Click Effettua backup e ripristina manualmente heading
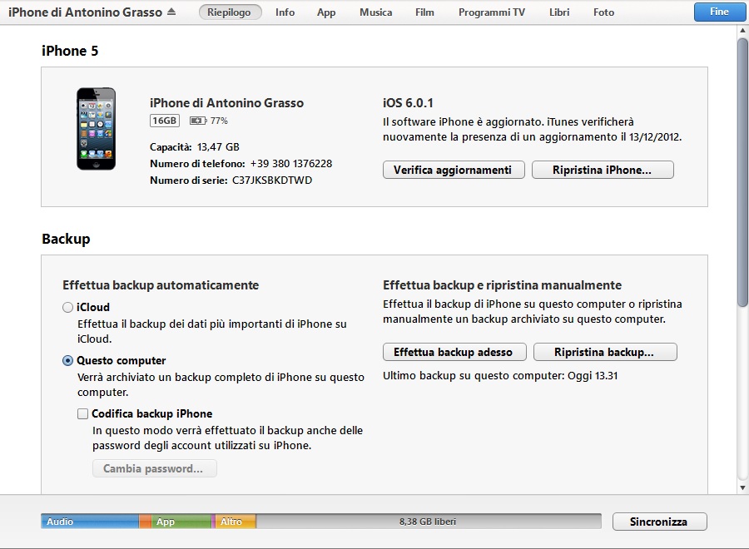 pos(502,285)
